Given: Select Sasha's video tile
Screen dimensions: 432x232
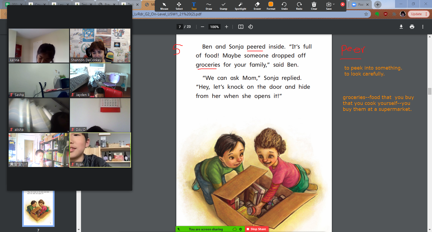Looking at the screenshot, I should [39, 80].
